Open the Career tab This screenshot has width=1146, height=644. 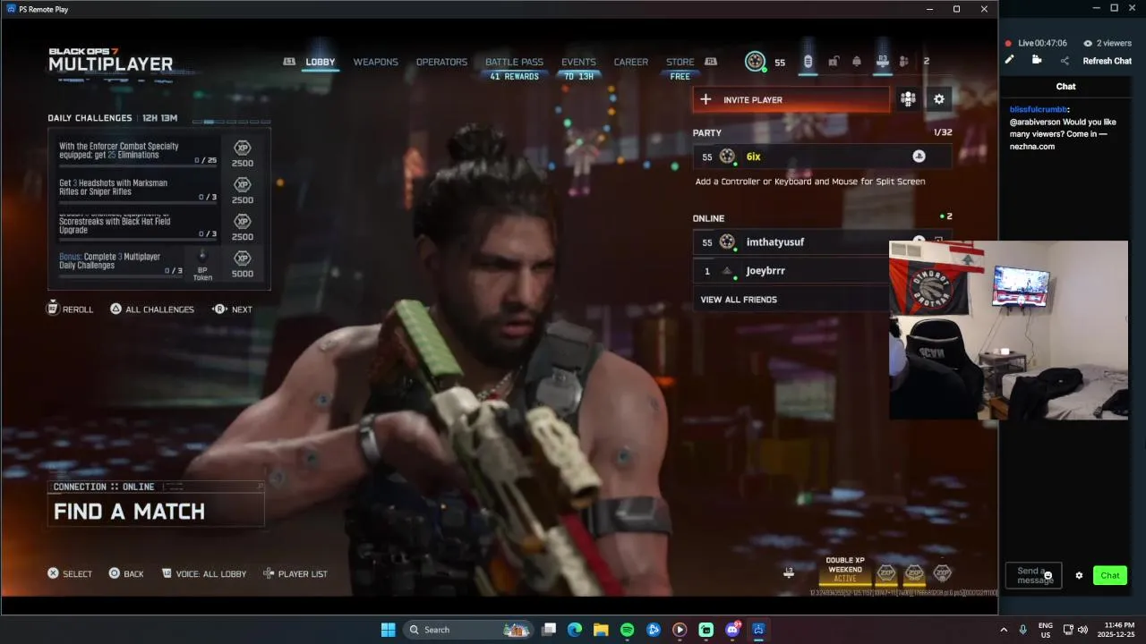coord(631,62)
